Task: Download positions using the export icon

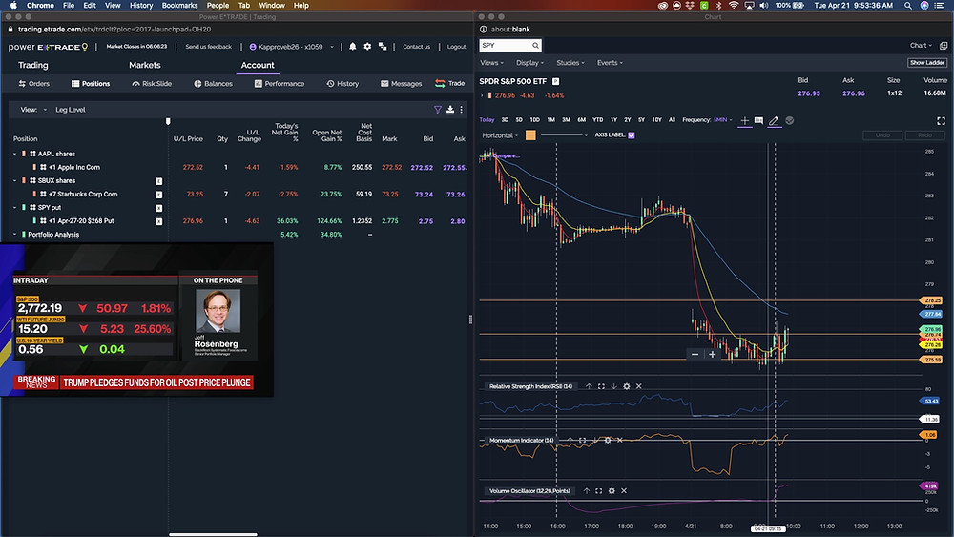Action: [x=450, y=110]
